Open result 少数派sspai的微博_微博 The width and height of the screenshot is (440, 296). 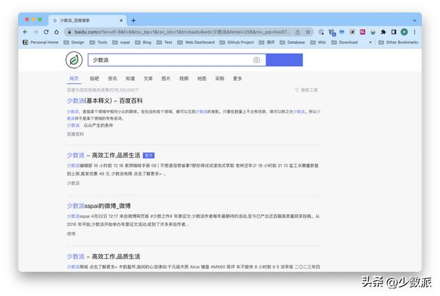tap(99, 206)
